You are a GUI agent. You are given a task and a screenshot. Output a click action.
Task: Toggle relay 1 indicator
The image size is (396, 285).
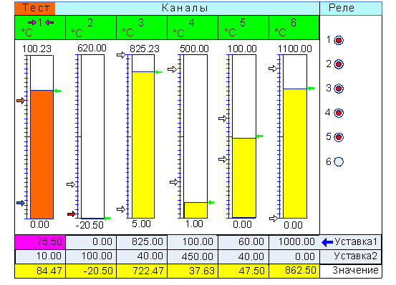[339, 40]
